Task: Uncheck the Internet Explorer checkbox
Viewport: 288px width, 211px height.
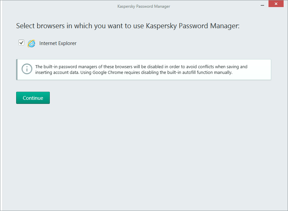Action: click(21, 43)
